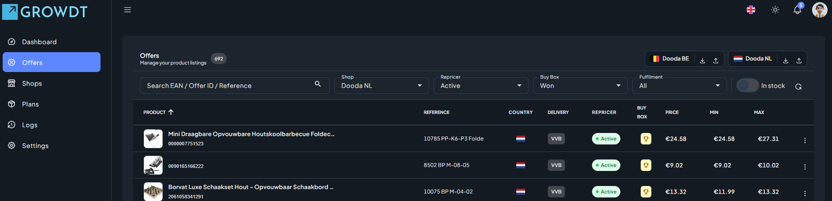832x201 pixels.
Task: Click the Dashboard gauge icon in sidebar
Action: [x=12, y=42]
